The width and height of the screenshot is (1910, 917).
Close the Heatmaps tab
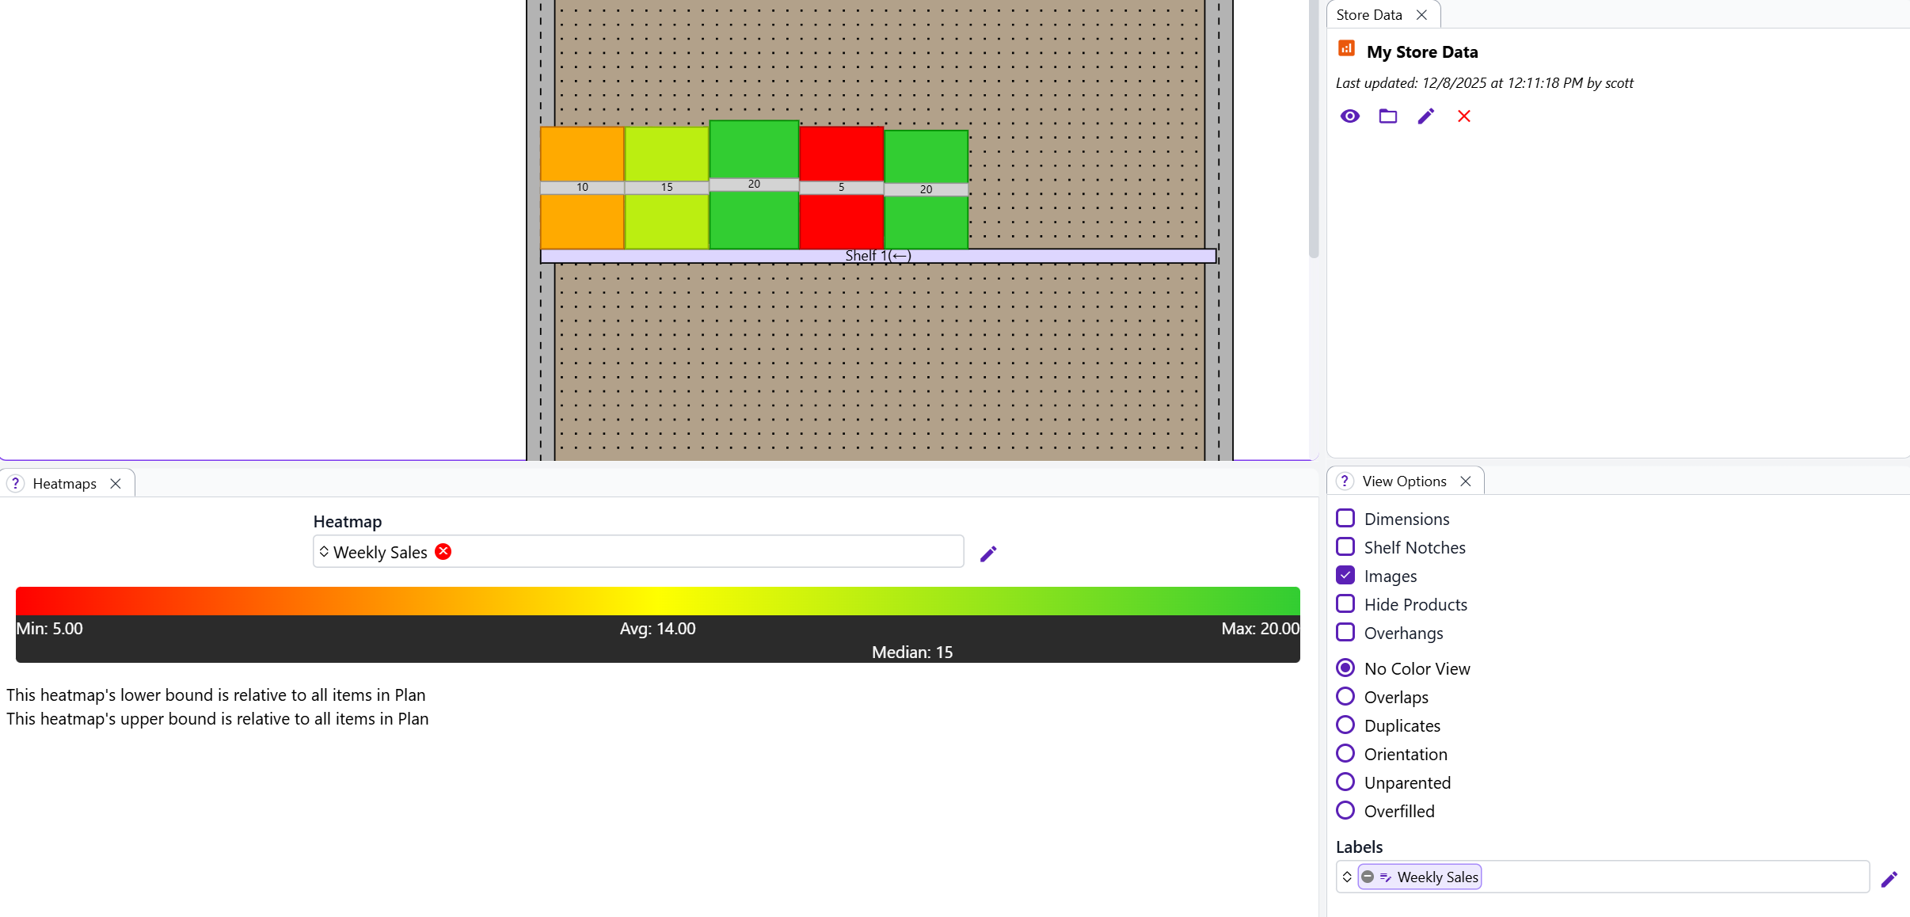[116, 483]
